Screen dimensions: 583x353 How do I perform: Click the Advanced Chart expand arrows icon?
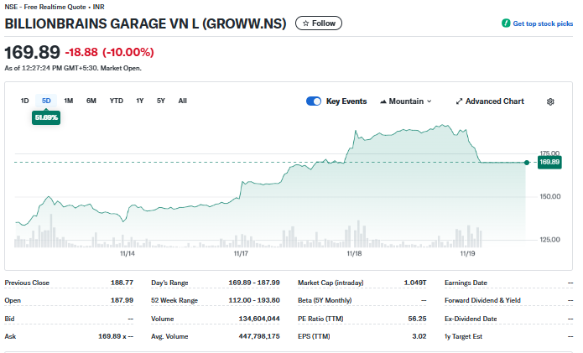pos(459,101)
